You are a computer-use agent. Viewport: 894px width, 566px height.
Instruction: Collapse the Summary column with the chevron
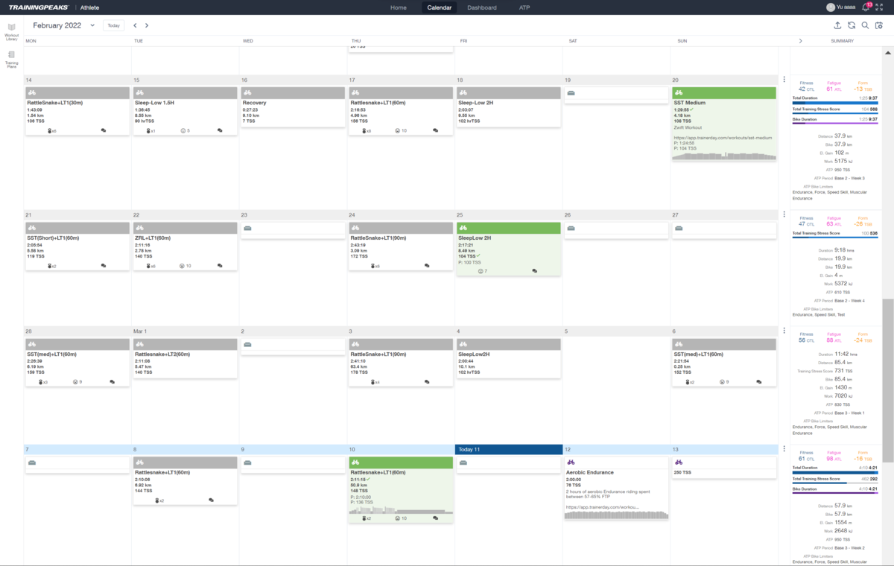[x=800, y=41]
